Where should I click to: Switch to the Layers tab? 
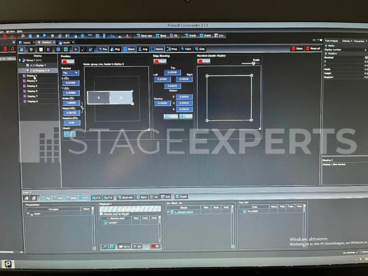[66, 42]
